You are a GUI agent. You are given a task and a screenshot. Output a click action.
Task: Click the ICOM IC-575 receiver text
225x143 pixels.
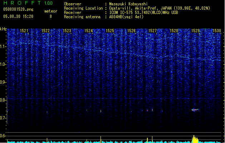144,13
